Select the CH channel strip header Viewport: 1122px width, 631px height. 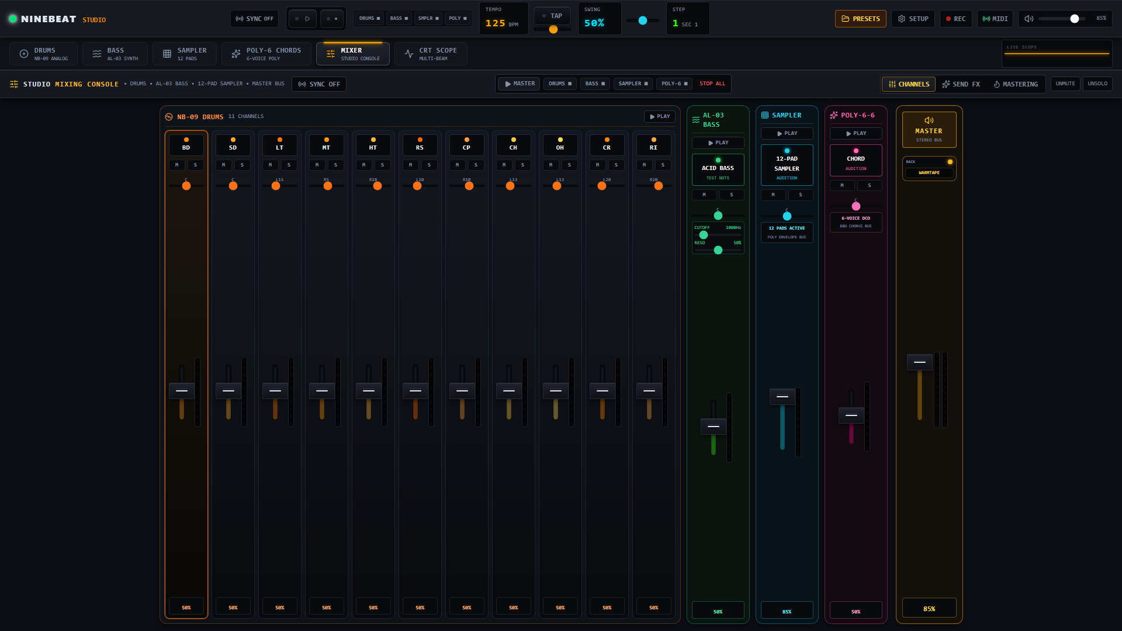(513, 145)
